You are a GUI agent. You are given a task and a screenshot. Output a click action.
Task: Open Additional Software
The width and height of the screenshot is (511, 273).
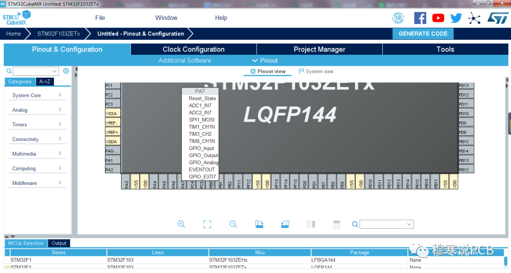coord(185,61)
